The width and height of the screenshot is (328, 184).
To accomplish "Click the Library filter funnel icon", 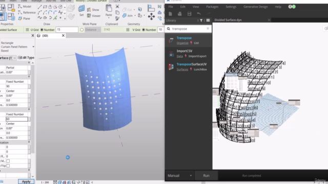I will pos(201,20).
